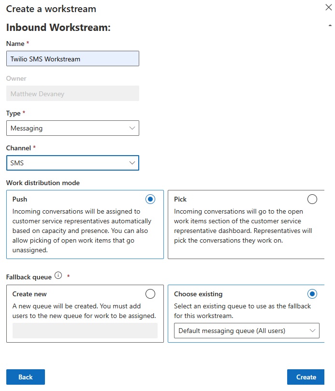Image resolution: width=335 pixels, height=391 pixels.
Task: Click the Type dropdown chevron arrow
Action: click(x=132, y=128)
